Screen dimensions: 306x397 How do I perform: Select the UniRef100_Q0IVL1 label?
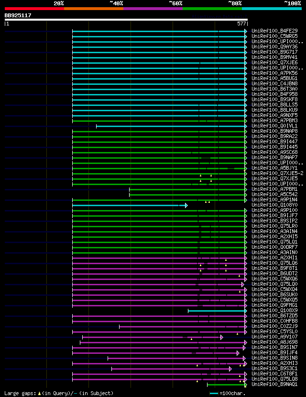[274, 126]
